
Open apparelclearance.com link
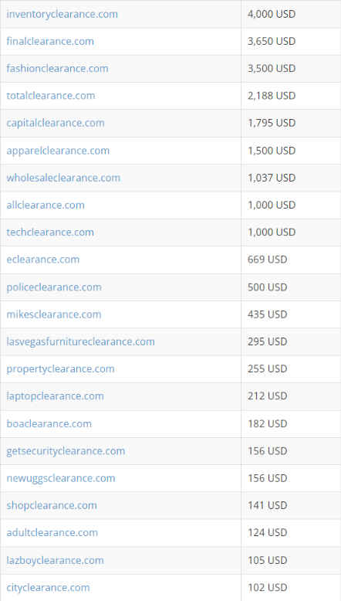point(58,151)
